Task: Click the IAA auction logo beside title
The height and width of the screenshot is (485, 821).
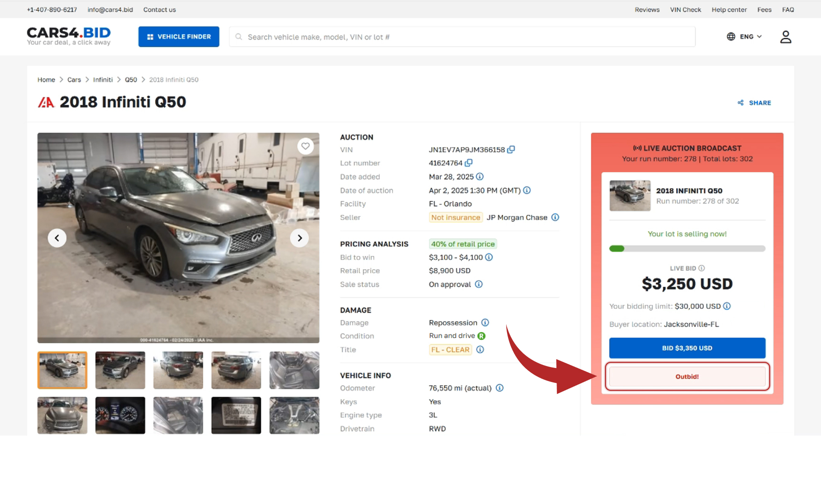Action: tap(46, 102)
